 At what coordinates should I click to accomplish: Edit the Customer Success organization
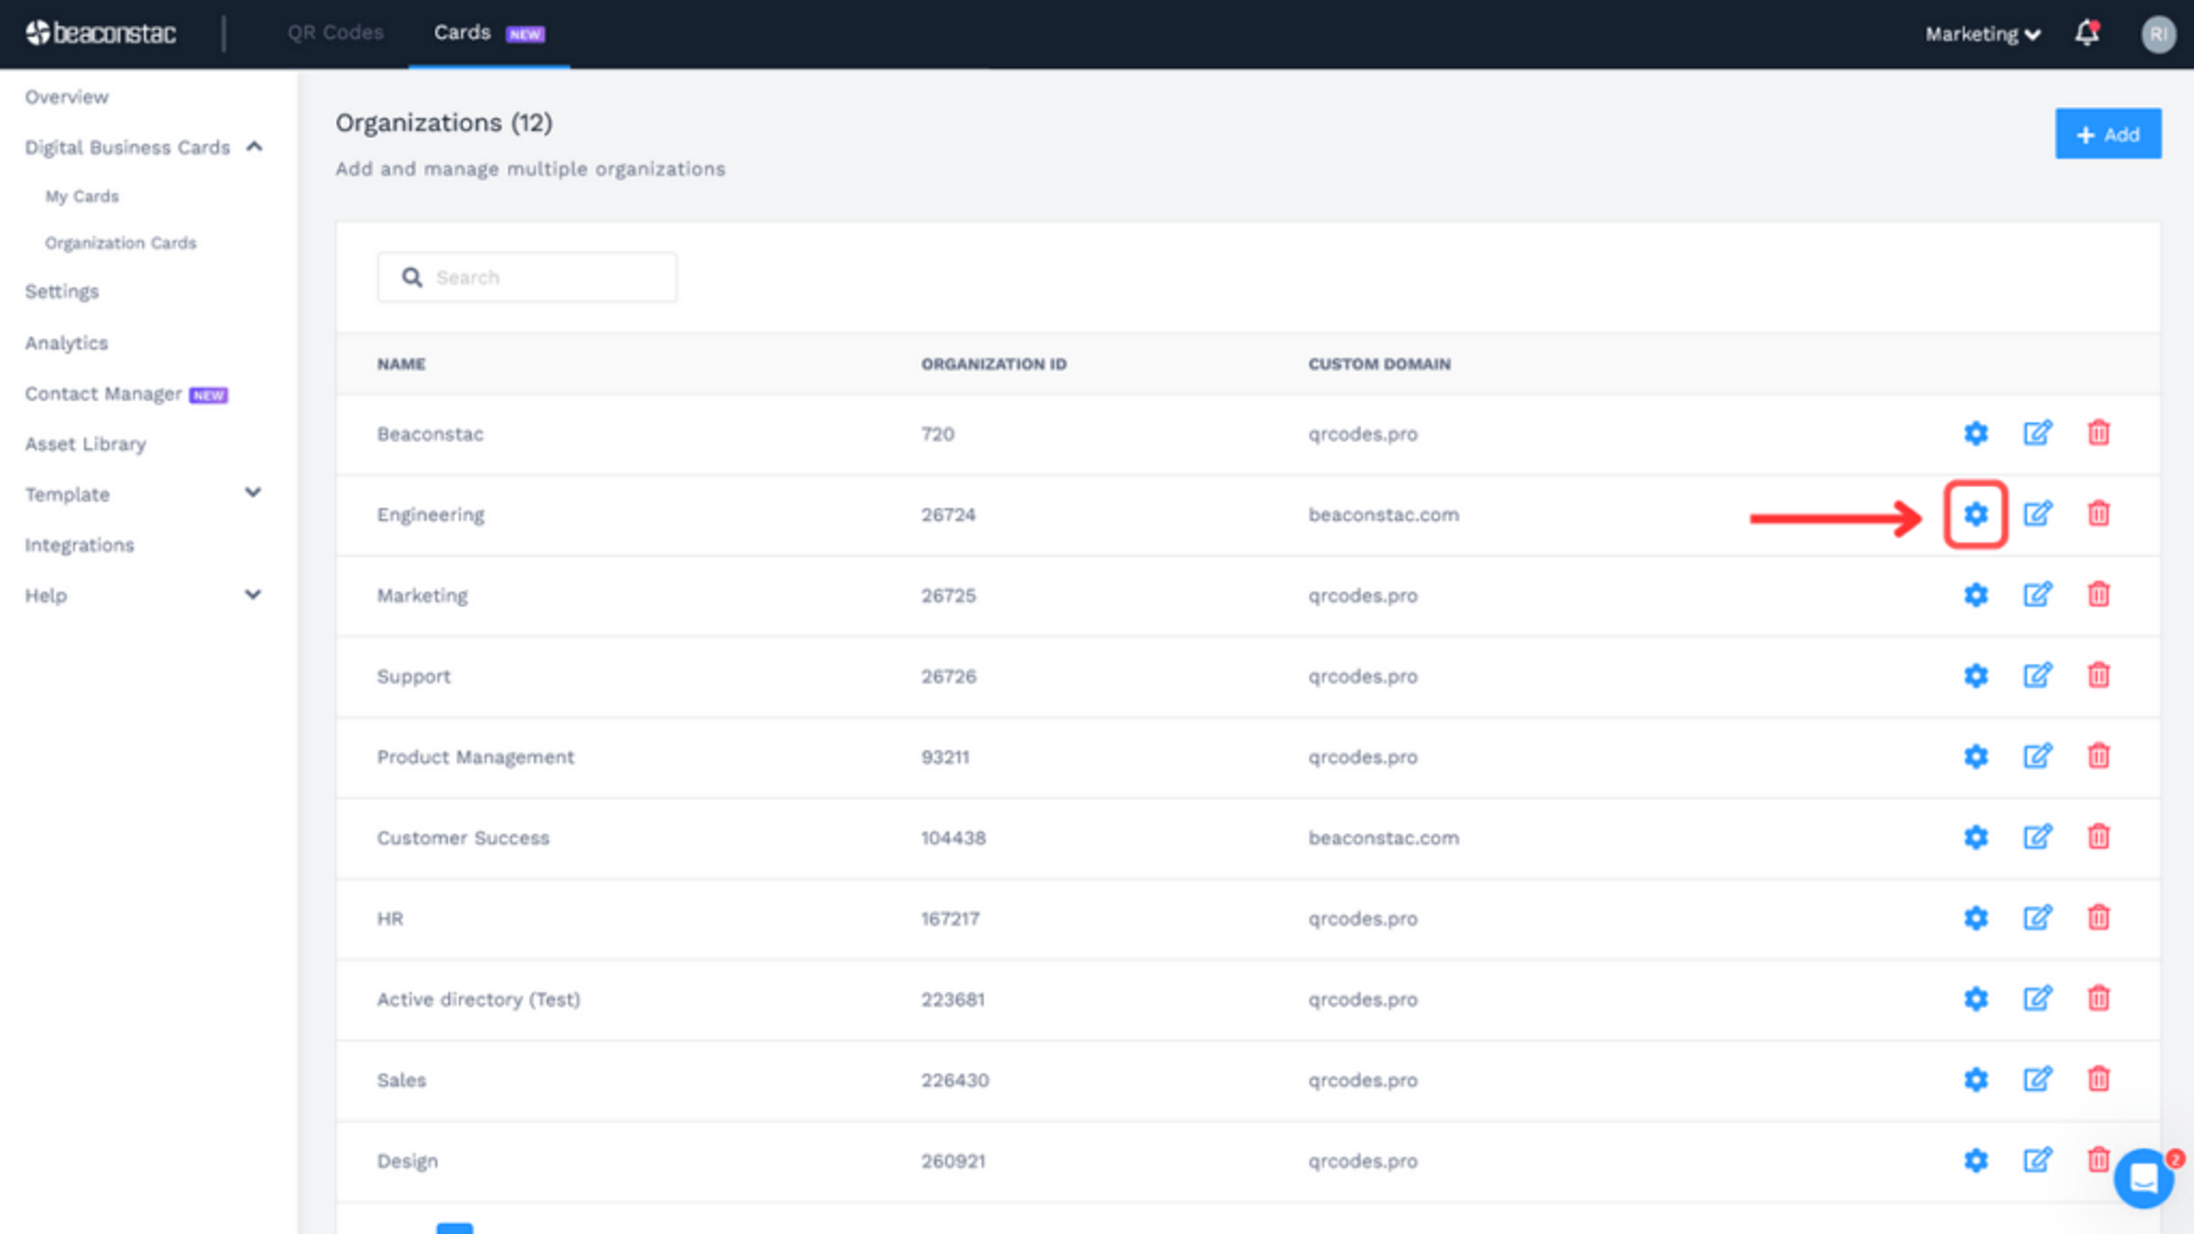(x=2037, y=837)
